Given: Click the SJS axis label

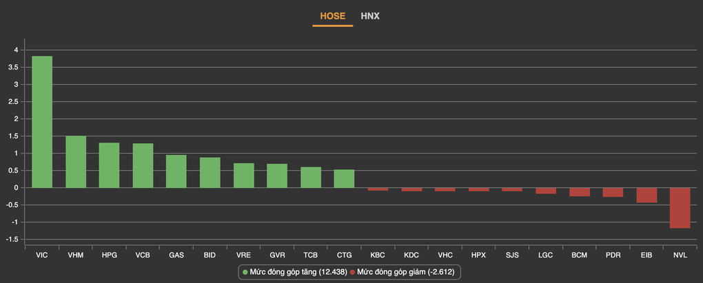Looking at the screenshot, I should [x=513, y=255].
